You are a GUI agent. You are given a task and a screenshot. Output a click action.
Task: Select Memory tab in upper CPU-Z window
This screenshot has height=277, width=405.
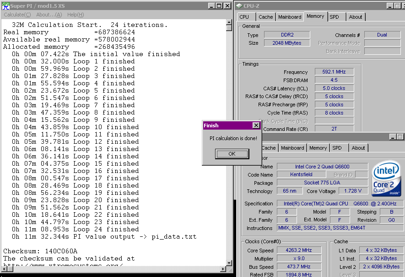(x=315, y=16)
